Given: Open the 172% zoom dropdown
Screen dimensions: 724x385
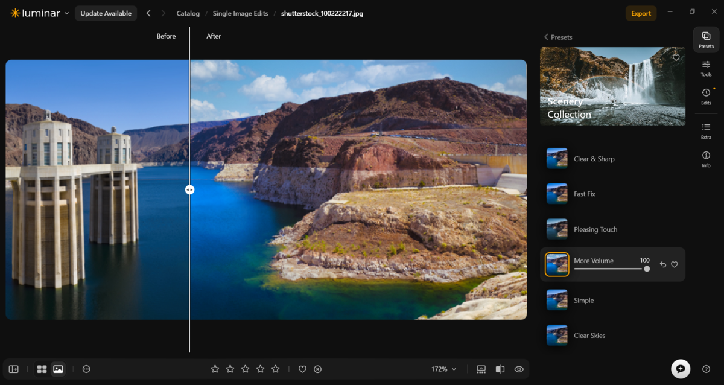Looking at the screenshot, I should 443,369.
